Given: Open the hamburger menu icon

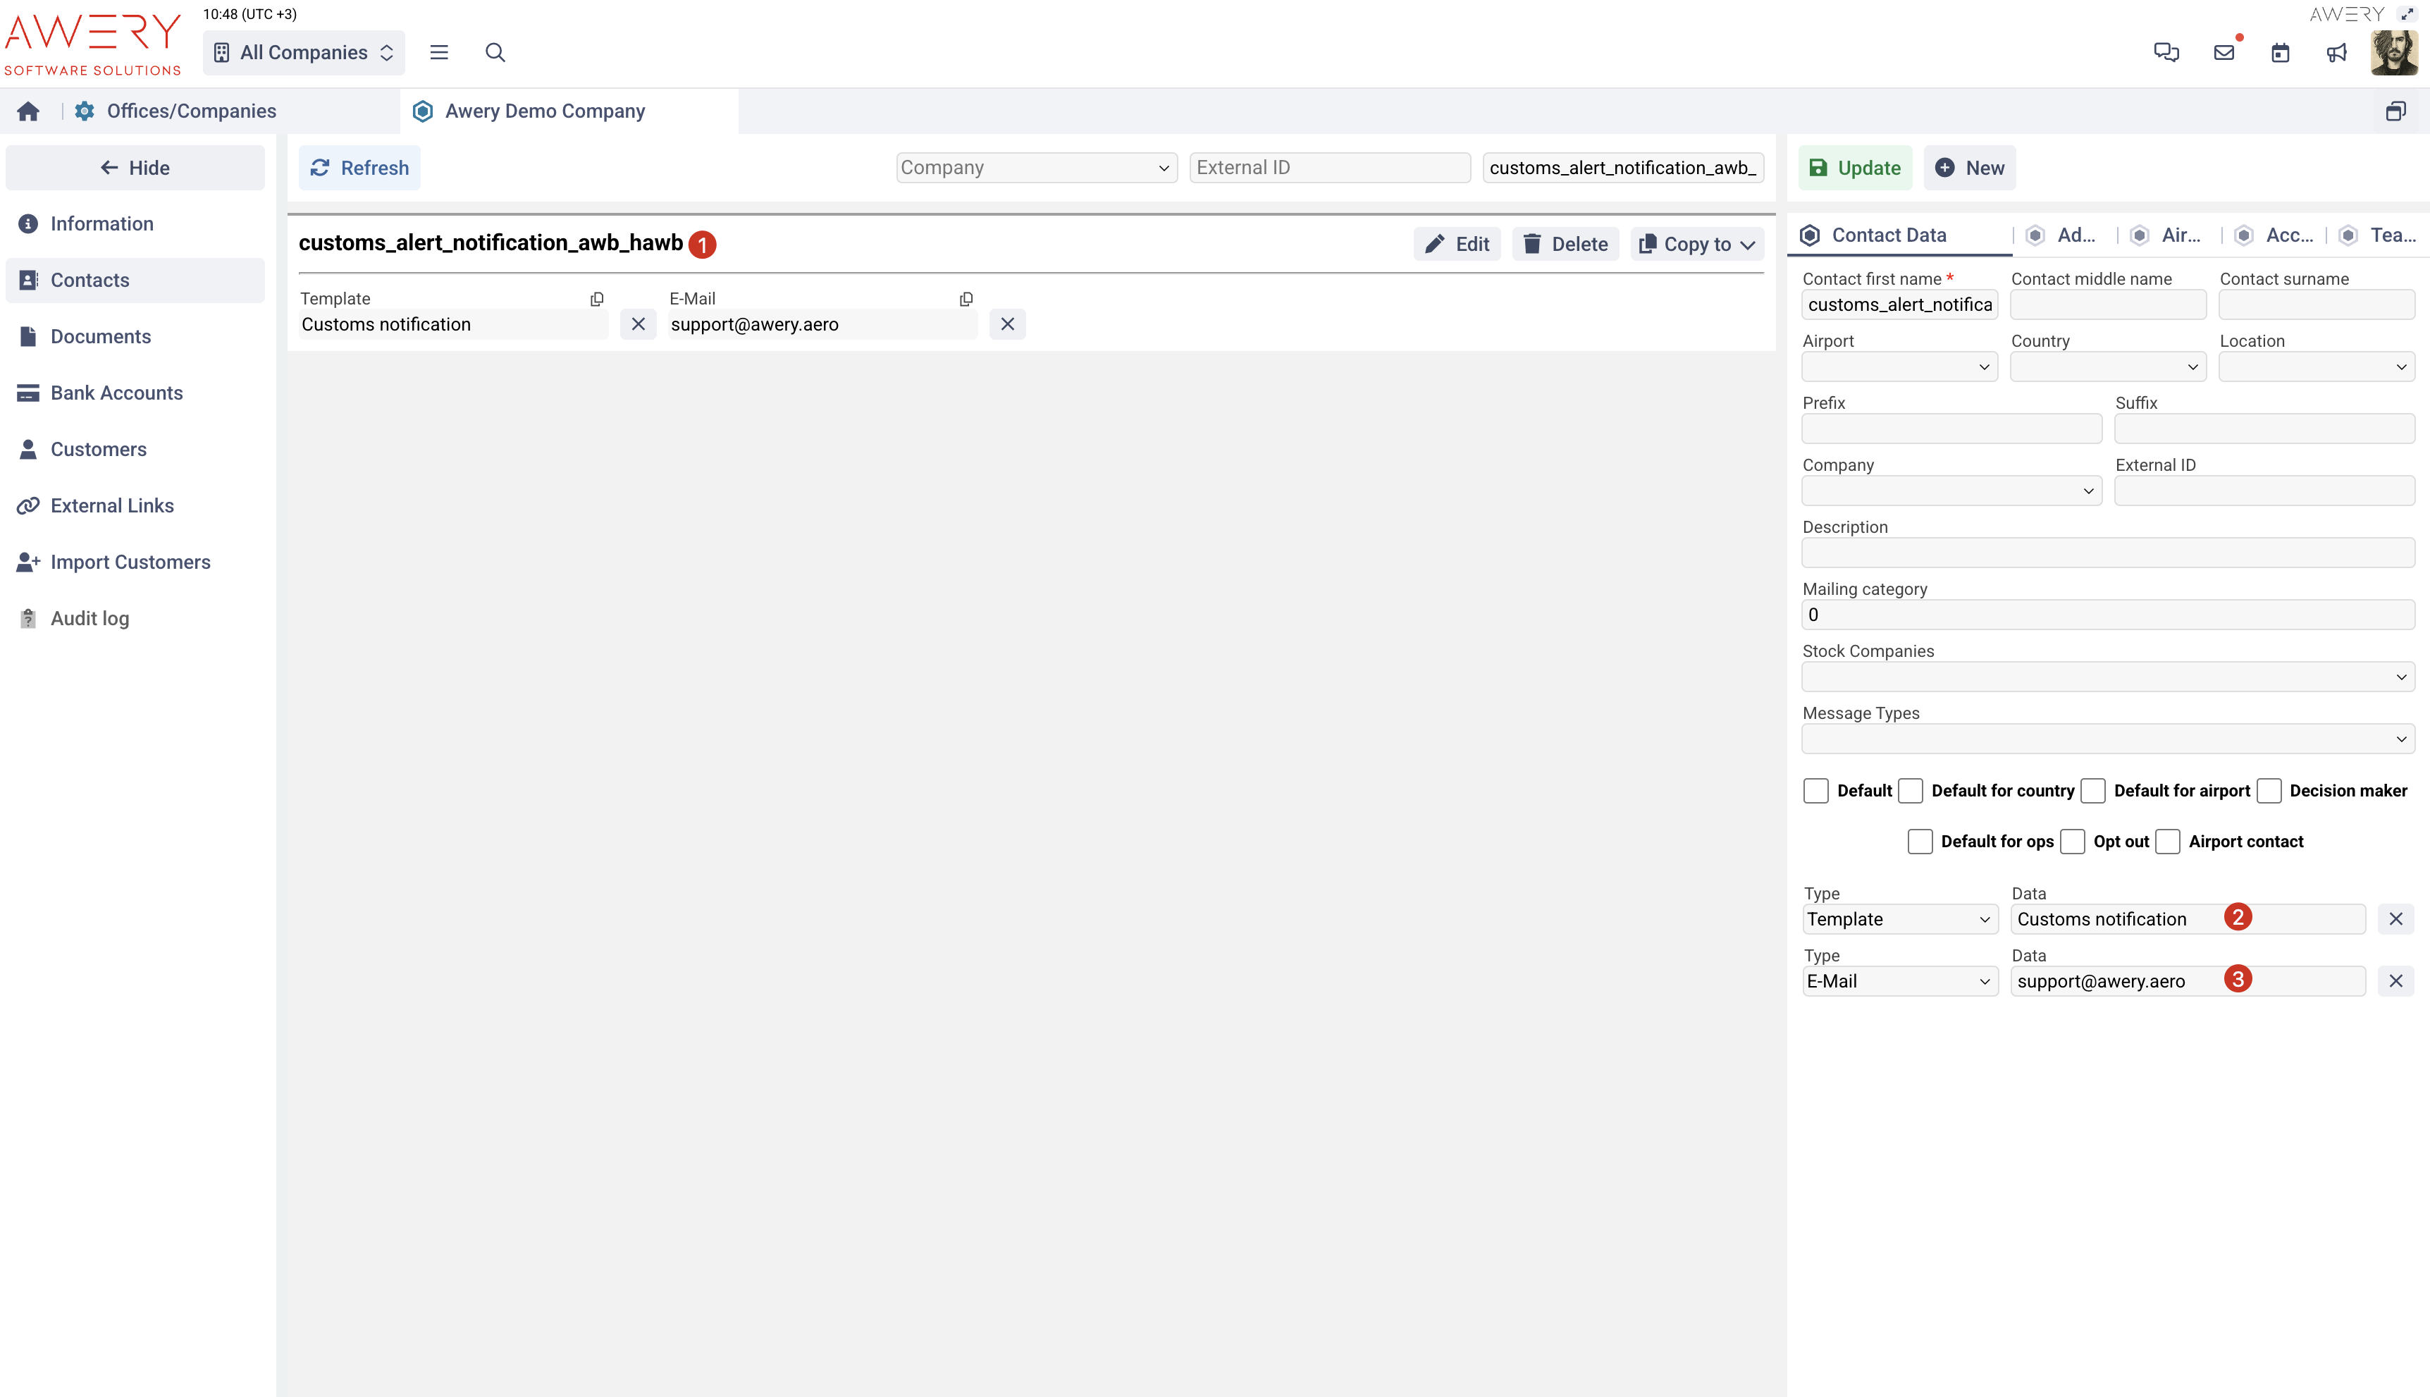Looking at the screenshot, I should pos(438,53).
